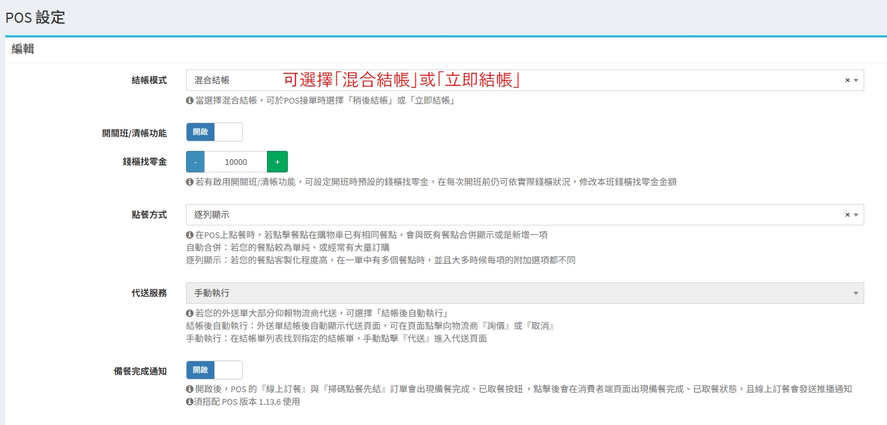
Task: Open the 代送服務 dropdown showing 手動執行
Action: [x=525, y=293]
